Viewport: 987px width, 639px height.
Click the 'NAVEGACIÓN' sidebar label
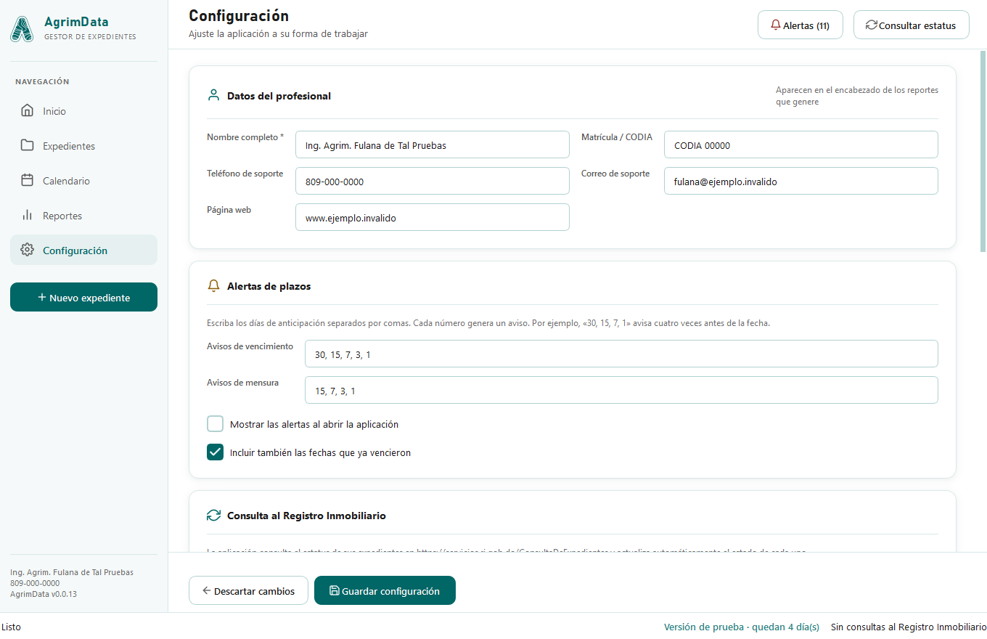(x=42, y=82)
